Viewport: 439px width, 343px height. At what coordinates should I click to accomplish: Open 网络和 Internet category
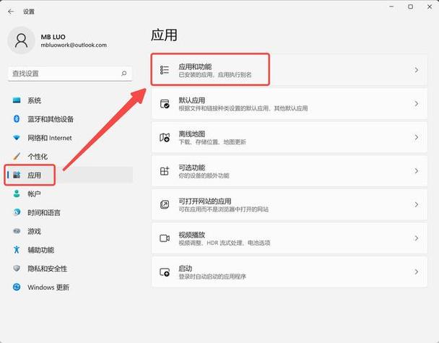coord(69,138)
